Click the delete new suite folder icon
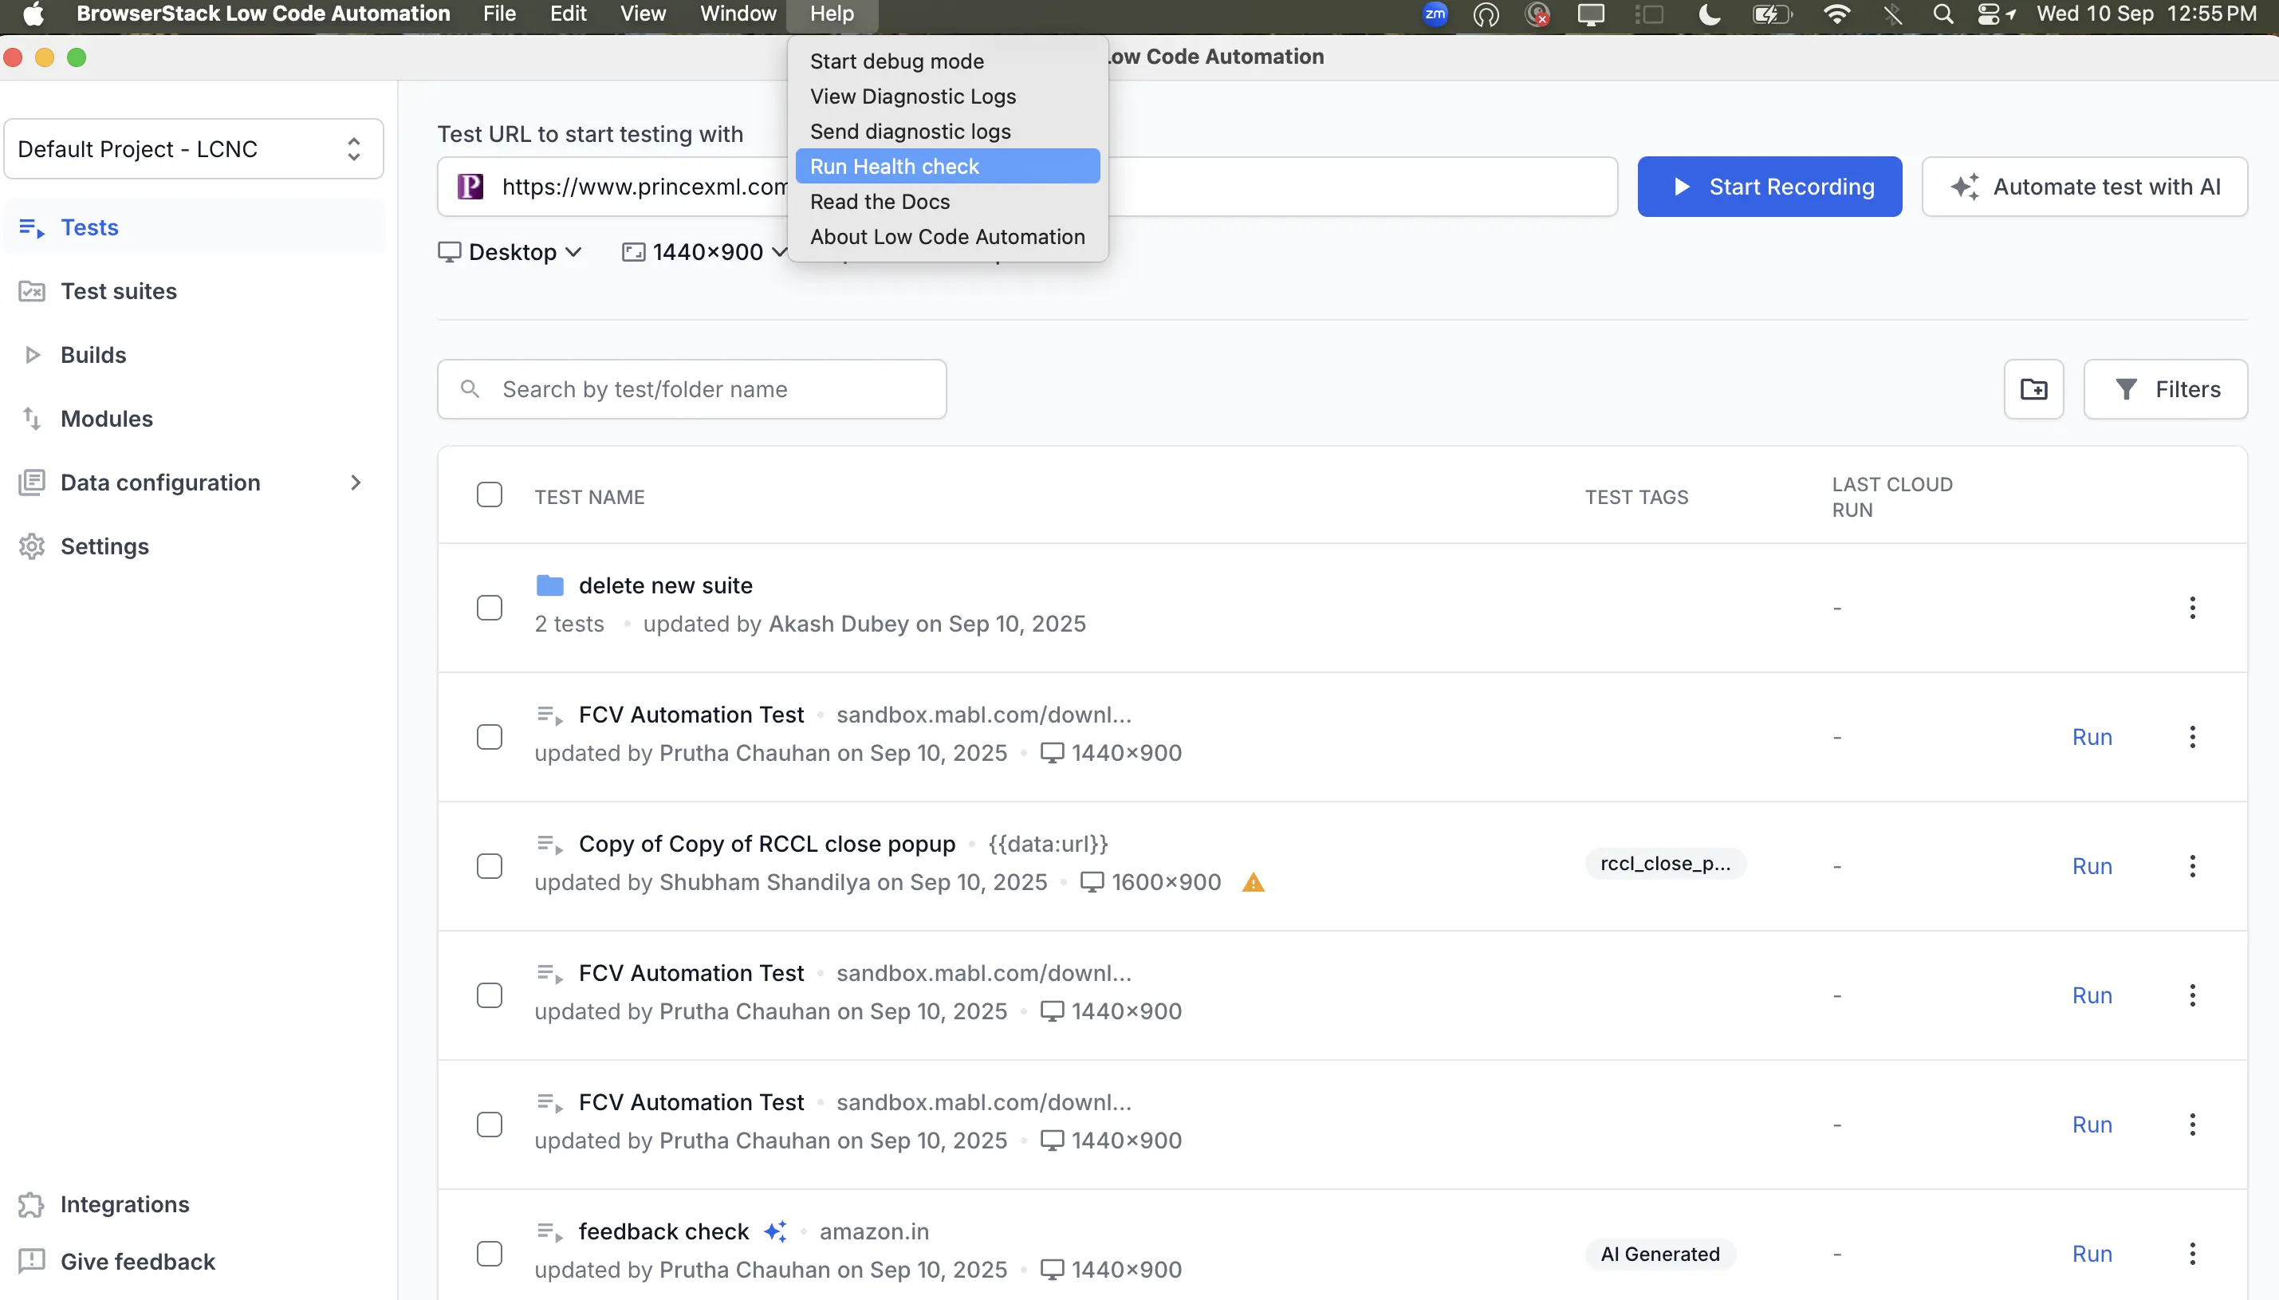The width and height of the screenshot is (2279, 1300). coord(550,585)
